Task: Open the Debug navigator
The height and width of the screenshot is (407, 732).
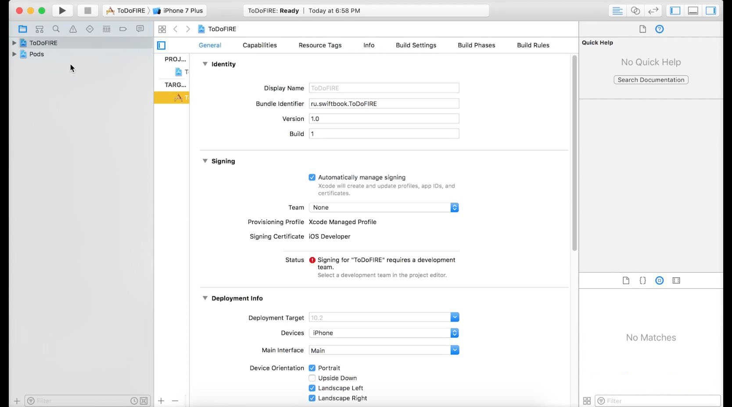Action: 106,29
